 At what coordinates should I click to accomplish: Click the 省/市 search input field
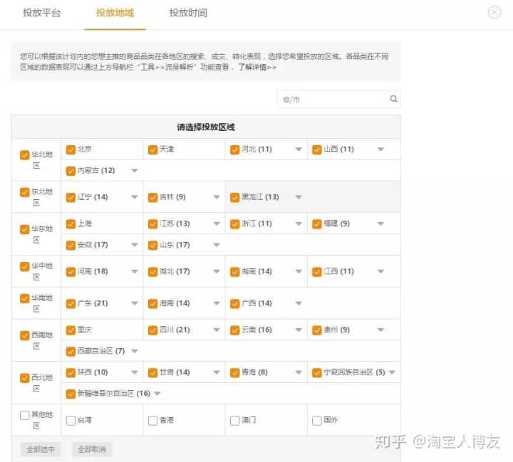[x=333, y=99]
